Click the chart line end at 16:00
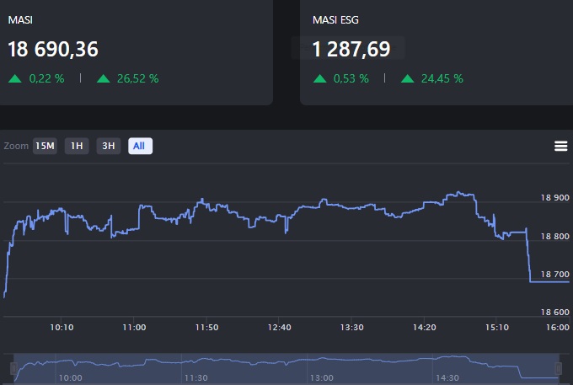Viewport: 573px width, 385px height. pyautogui.click(x=568, y=281)
